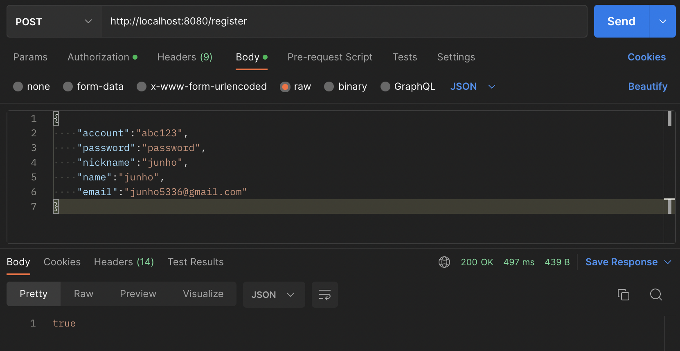Viewport: 680px width, 351px height.
Task: Open the Cookies link
Action: tap(646, 57)
